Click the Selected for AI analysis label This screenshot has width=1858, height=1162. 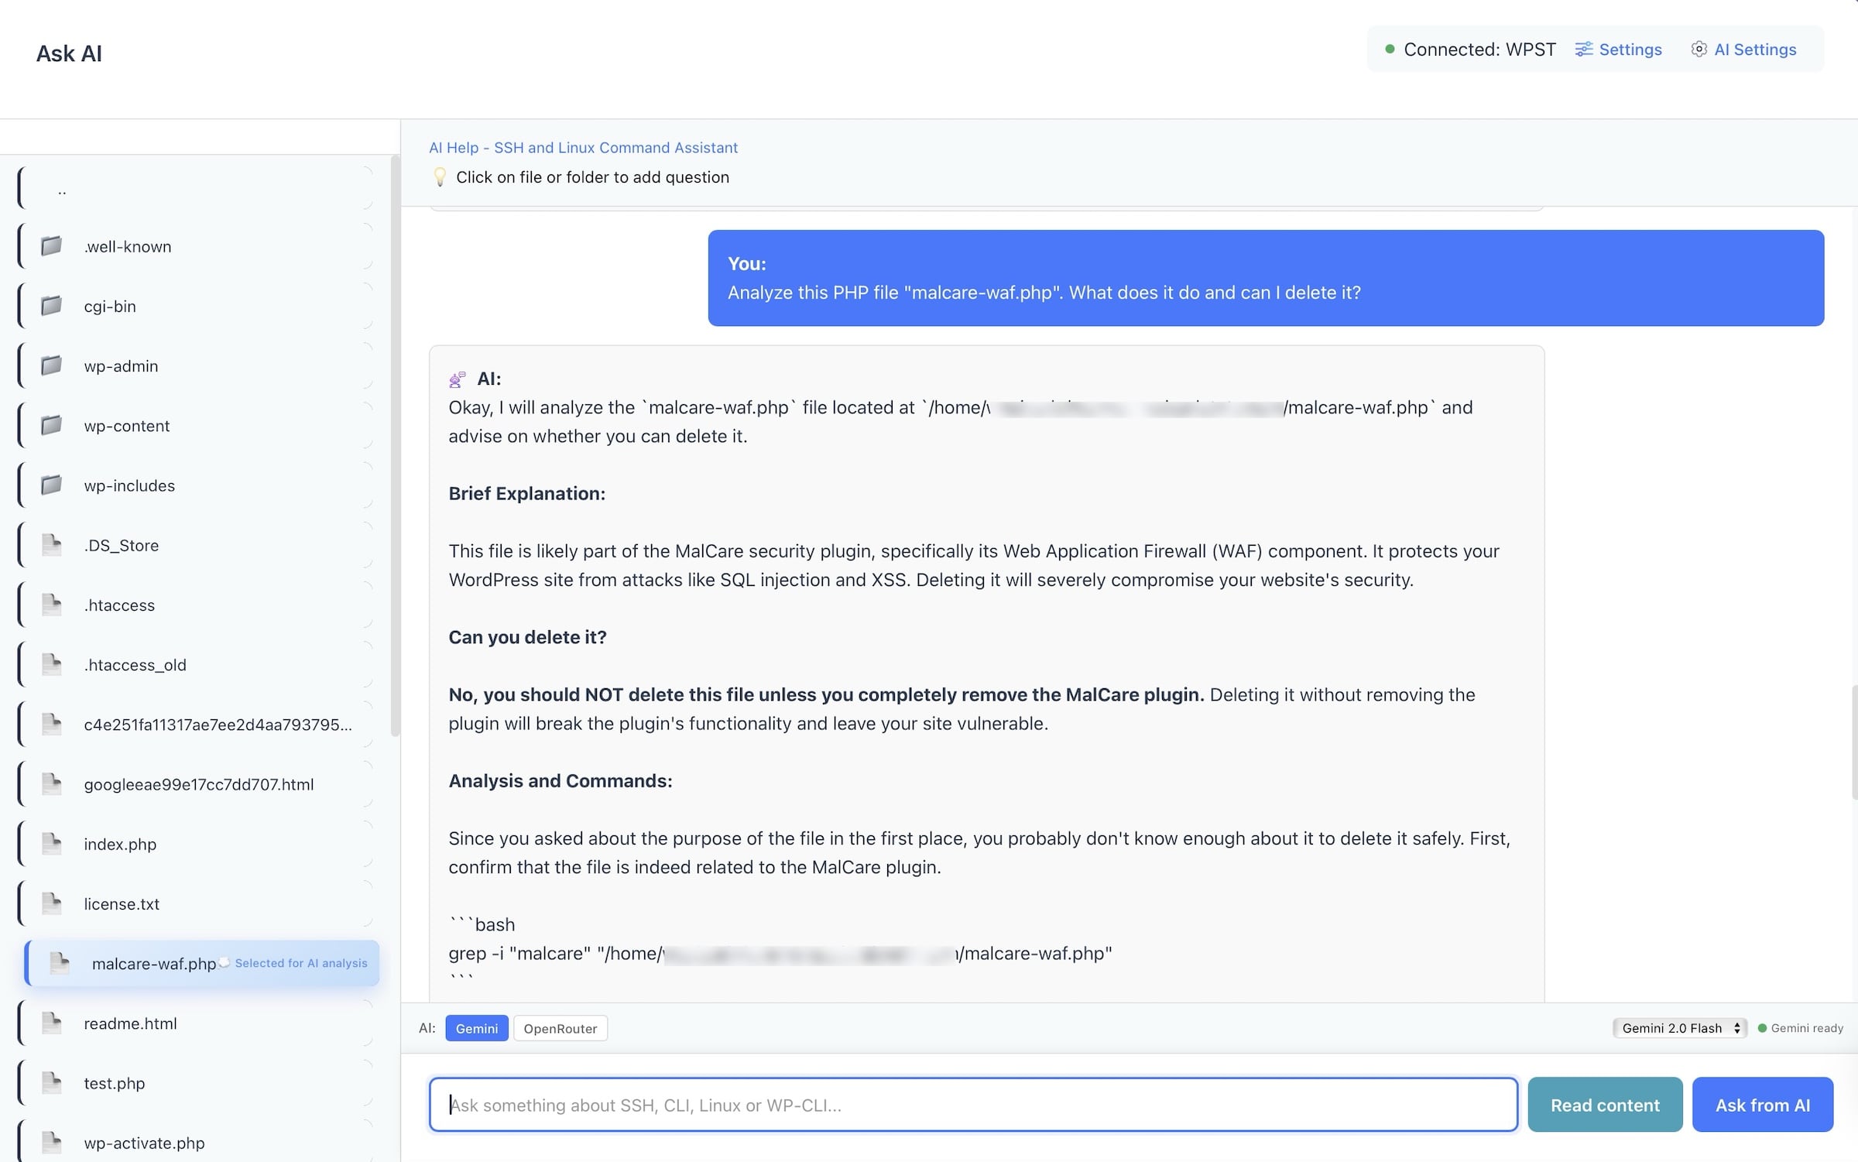click(x=301, y=963)
